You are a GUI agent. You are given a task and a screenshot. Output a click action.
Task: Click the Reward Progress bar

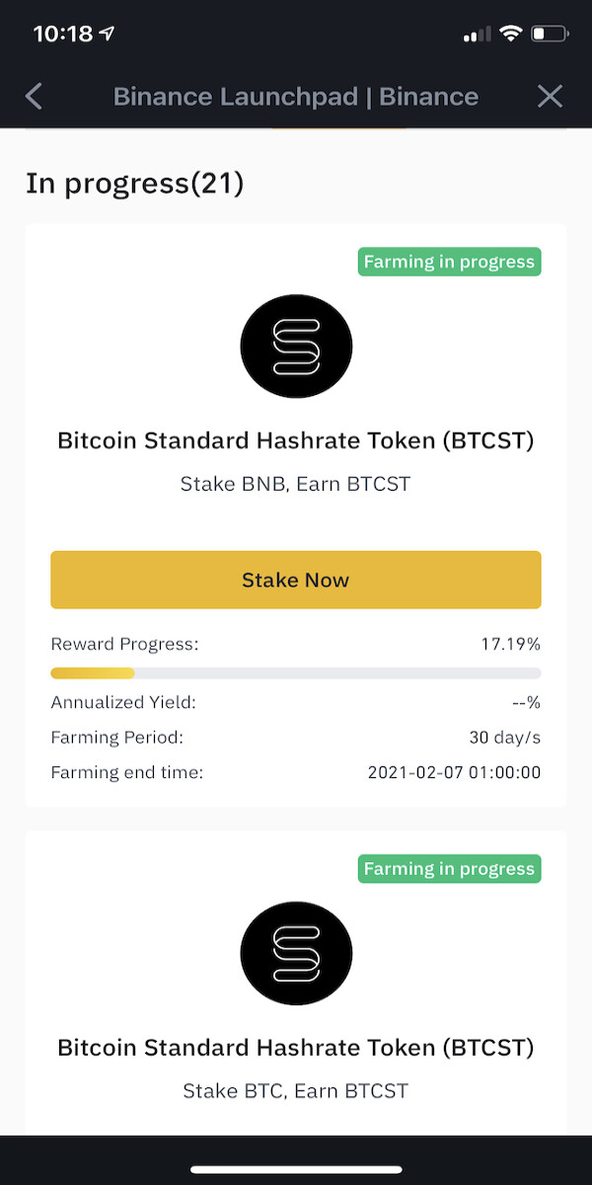(296, 672)
